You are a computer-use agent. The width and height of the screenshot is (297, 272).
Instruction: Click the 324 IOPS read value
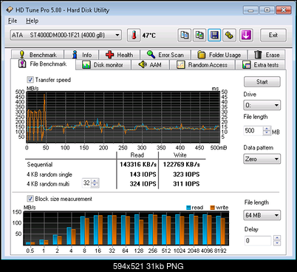143,184
